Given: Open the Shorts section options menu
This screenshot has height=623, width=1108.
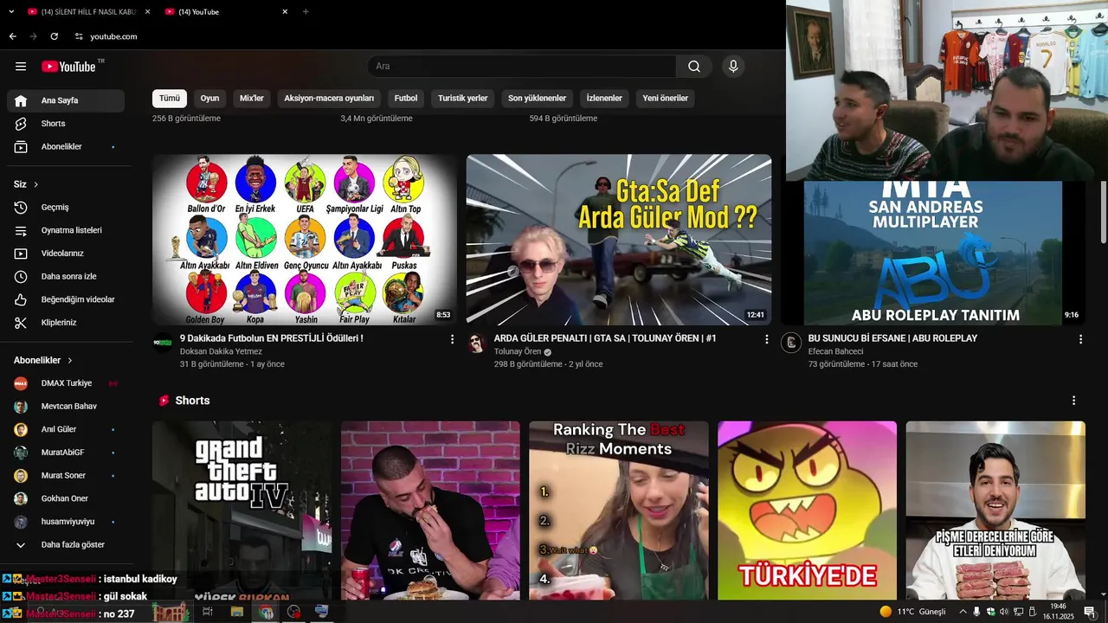Looking at the screenshot, I should (x=1073, y=401).
